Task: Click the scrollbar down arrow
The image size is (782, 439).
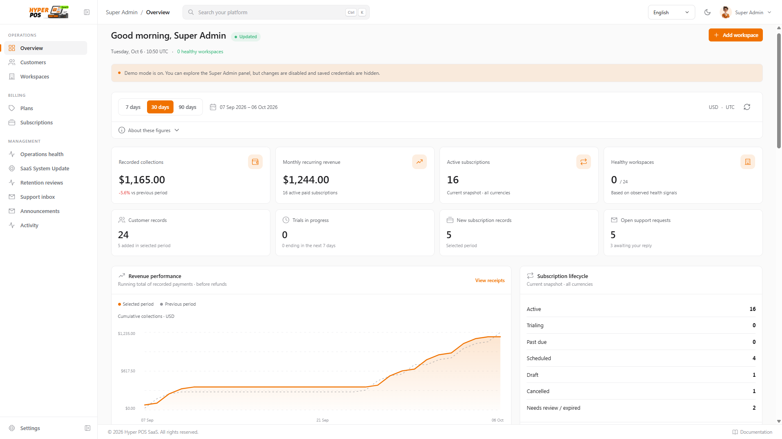Action: coord(779,422)
